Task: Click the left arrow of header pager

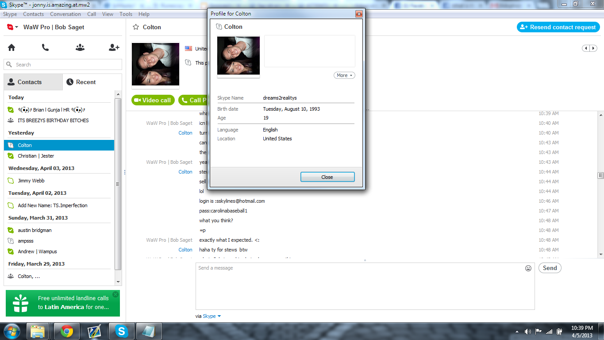Action: (586, 48)
